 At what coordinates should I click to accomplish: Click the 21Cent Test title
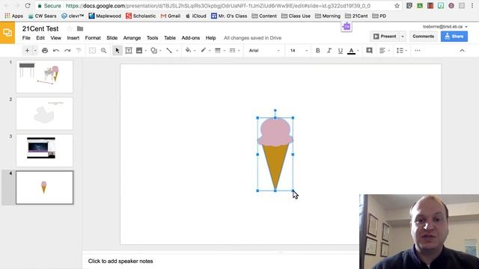point(40,28)
